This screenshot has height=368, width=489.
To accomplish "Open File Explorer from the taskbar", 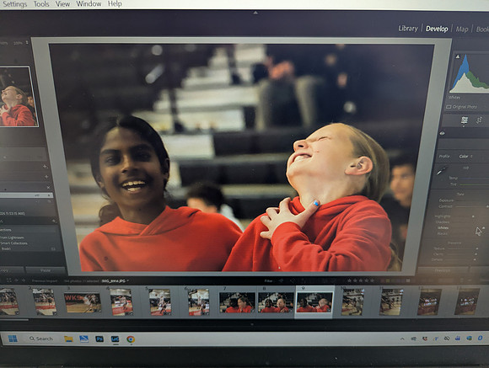I will tap(68, 339).
